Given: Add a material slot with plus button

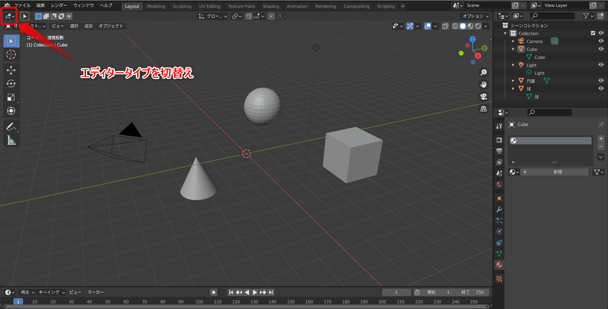Looking at the screenshot, I should point(601,138).
